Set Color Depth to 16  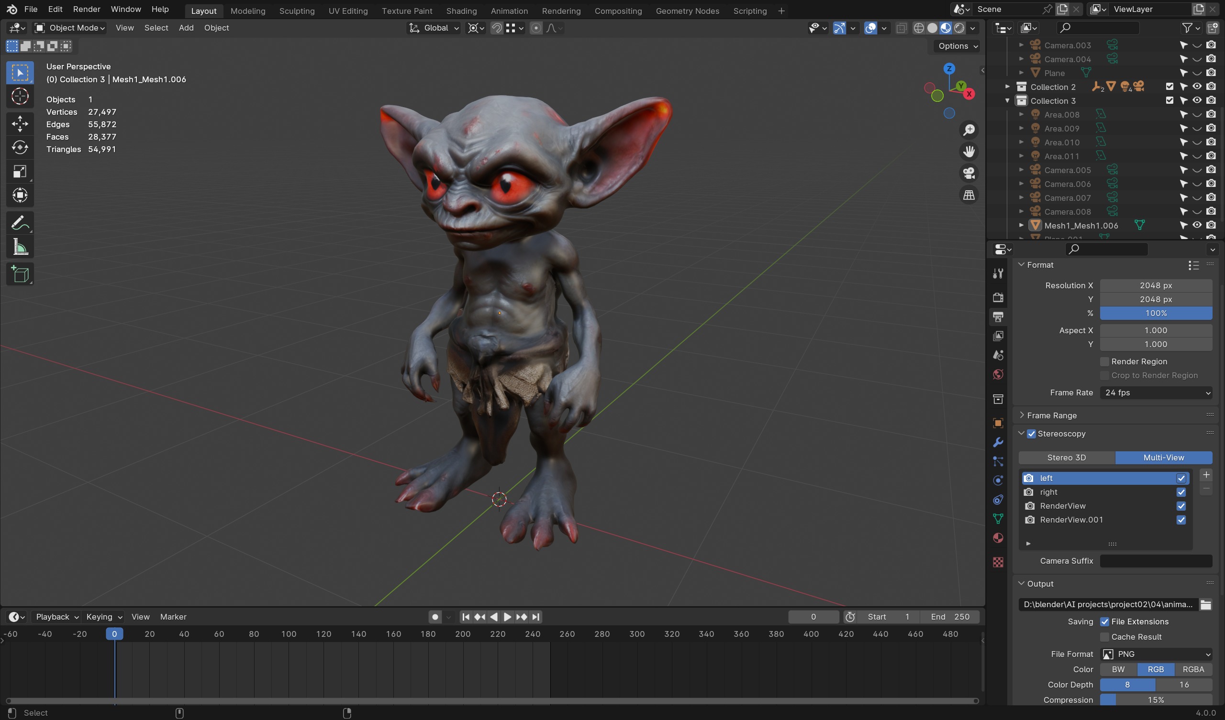coord(1184,685)
